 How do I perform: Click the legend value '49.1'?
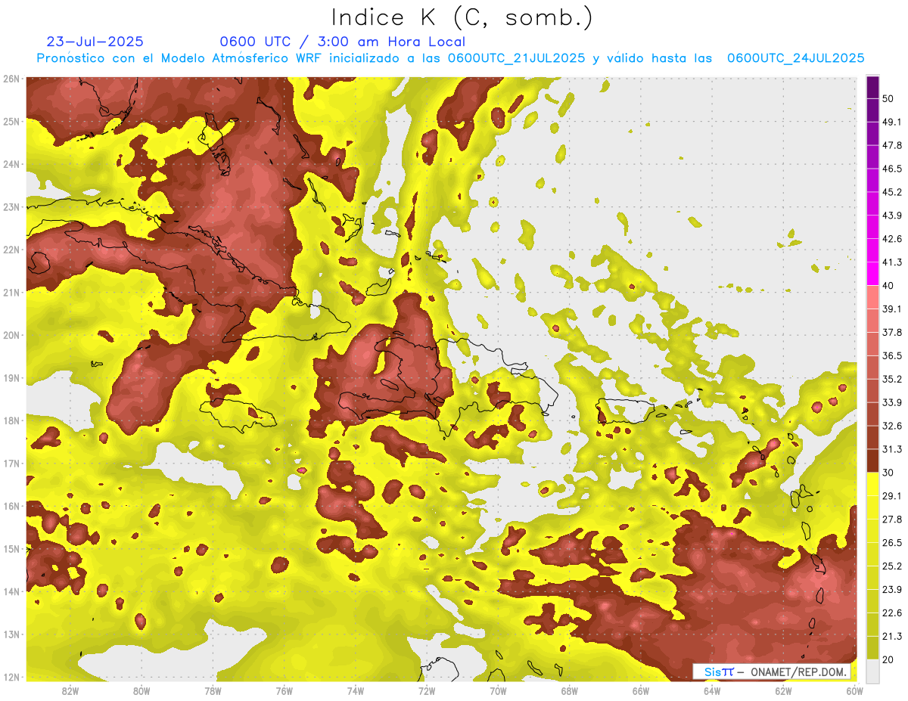892,122
